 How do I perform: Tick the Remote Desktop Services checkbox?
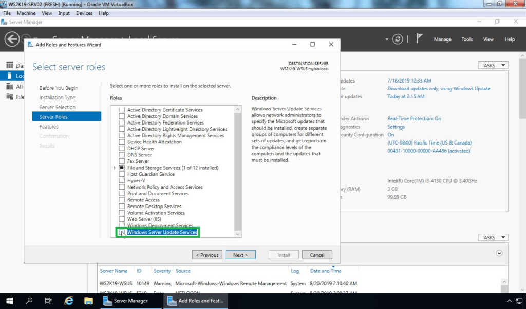[x=122, y=206]
